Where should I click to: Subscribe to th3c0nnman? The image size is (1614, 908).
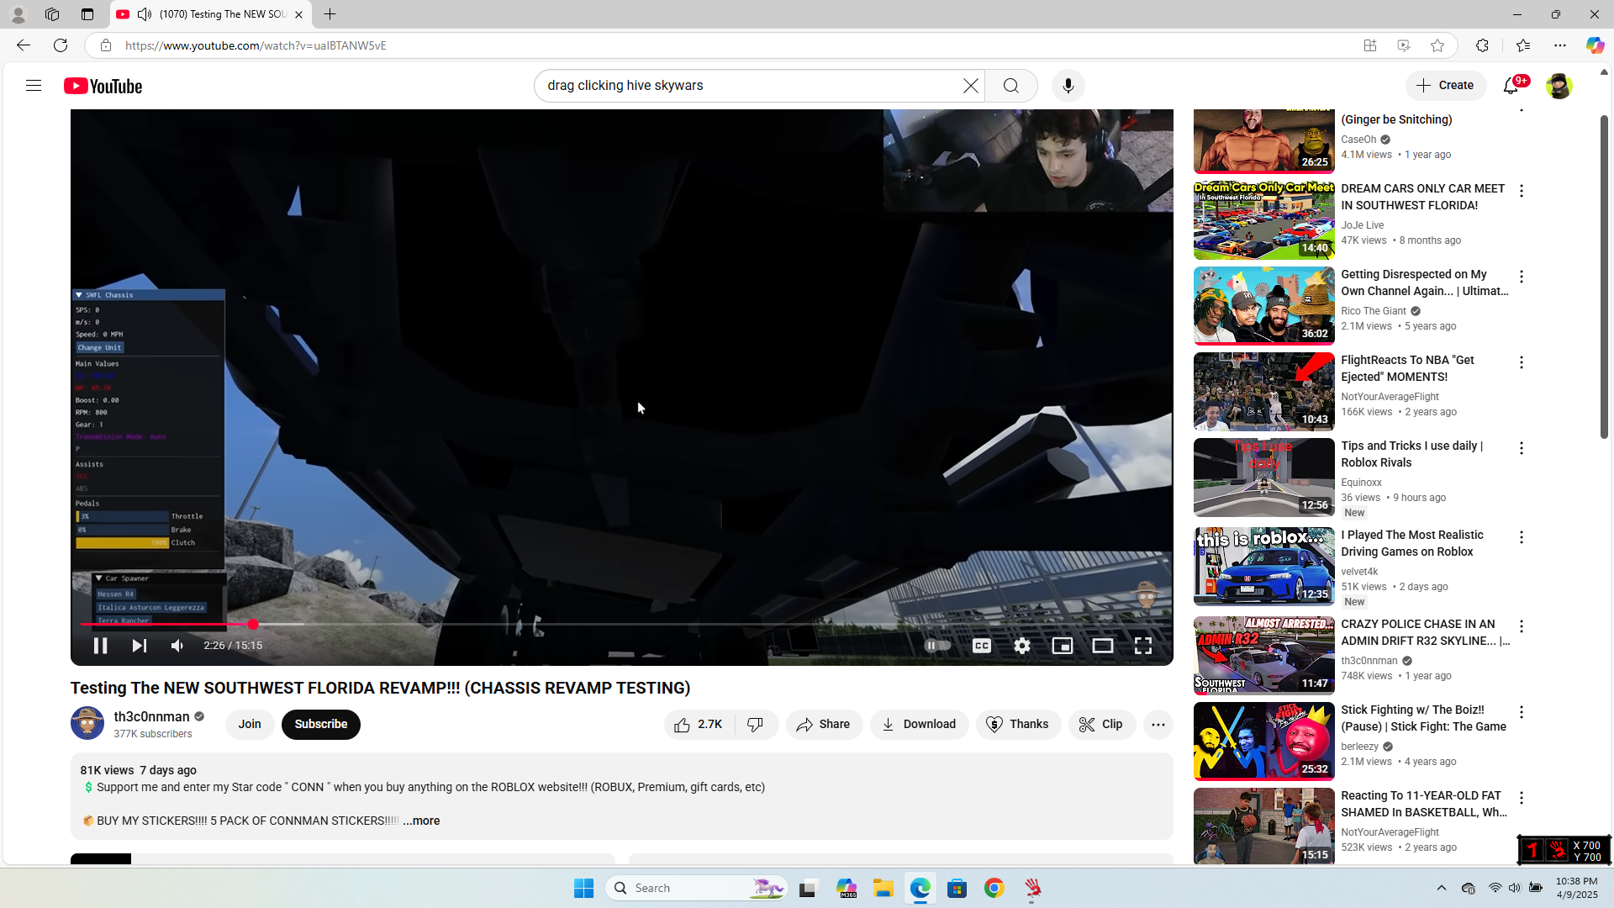(321, 725)
